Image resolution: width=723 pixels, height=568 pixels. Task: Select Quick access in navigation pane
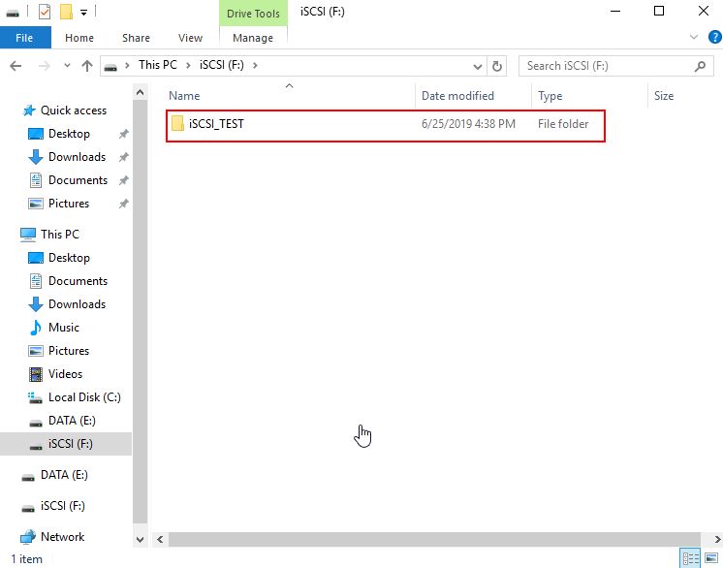coord(74,110)
